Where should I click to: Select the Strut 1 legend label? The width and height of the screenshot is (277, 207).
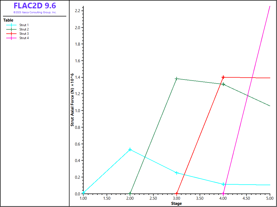24,25
